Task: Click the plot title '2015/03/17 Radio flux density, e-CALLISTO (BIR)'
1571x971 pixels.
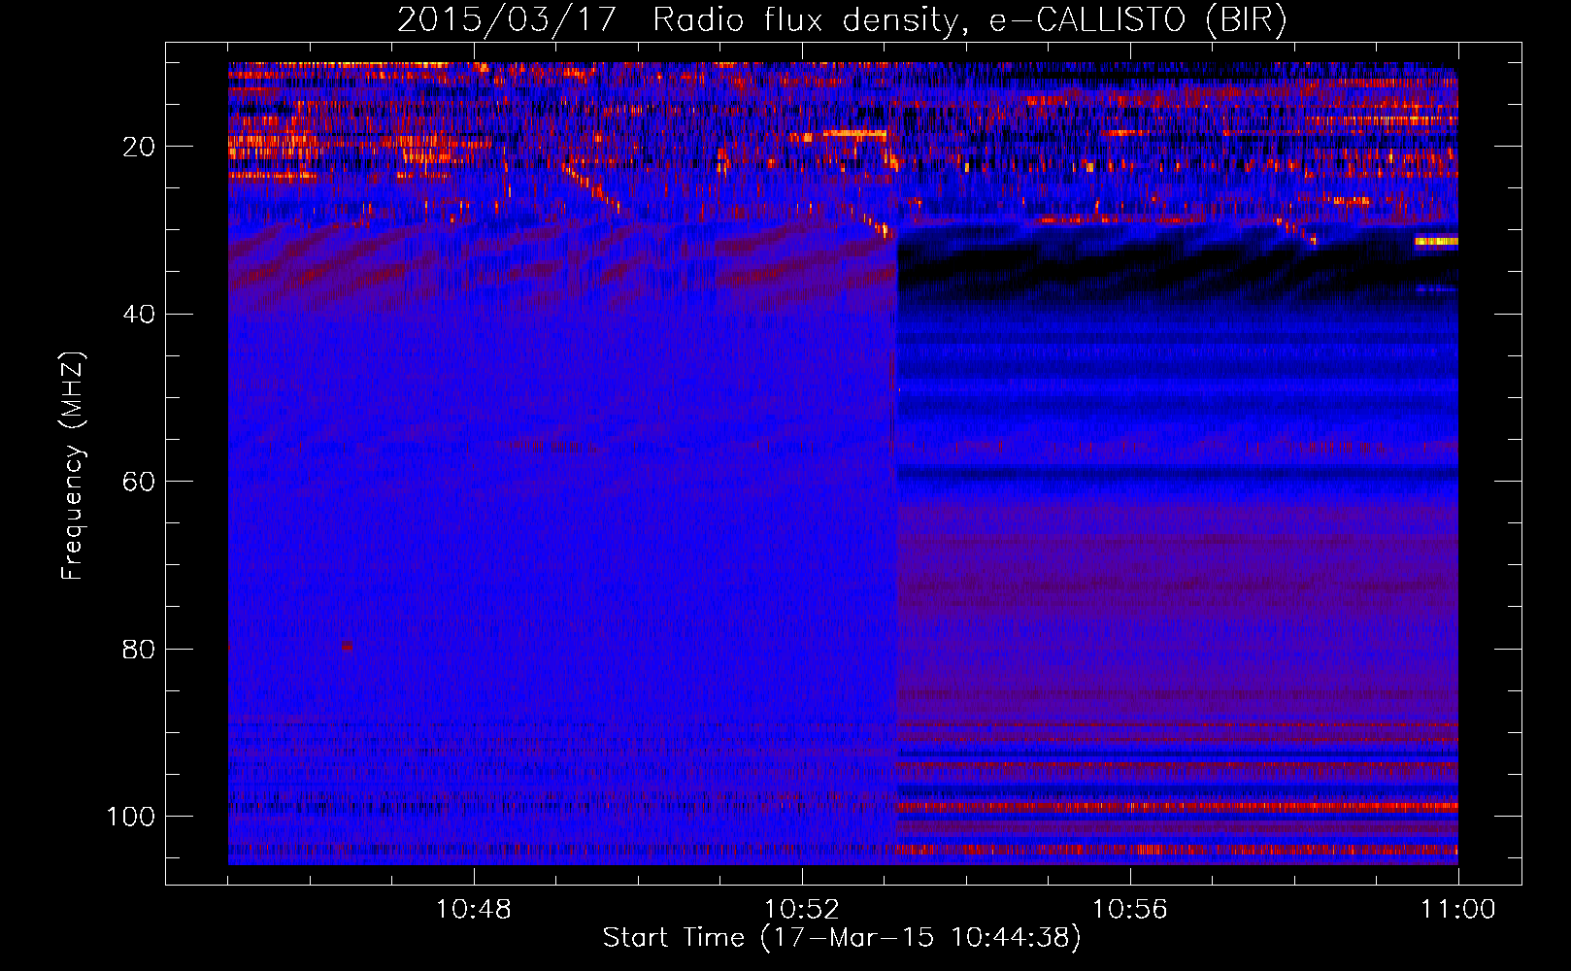Action: 841,19
